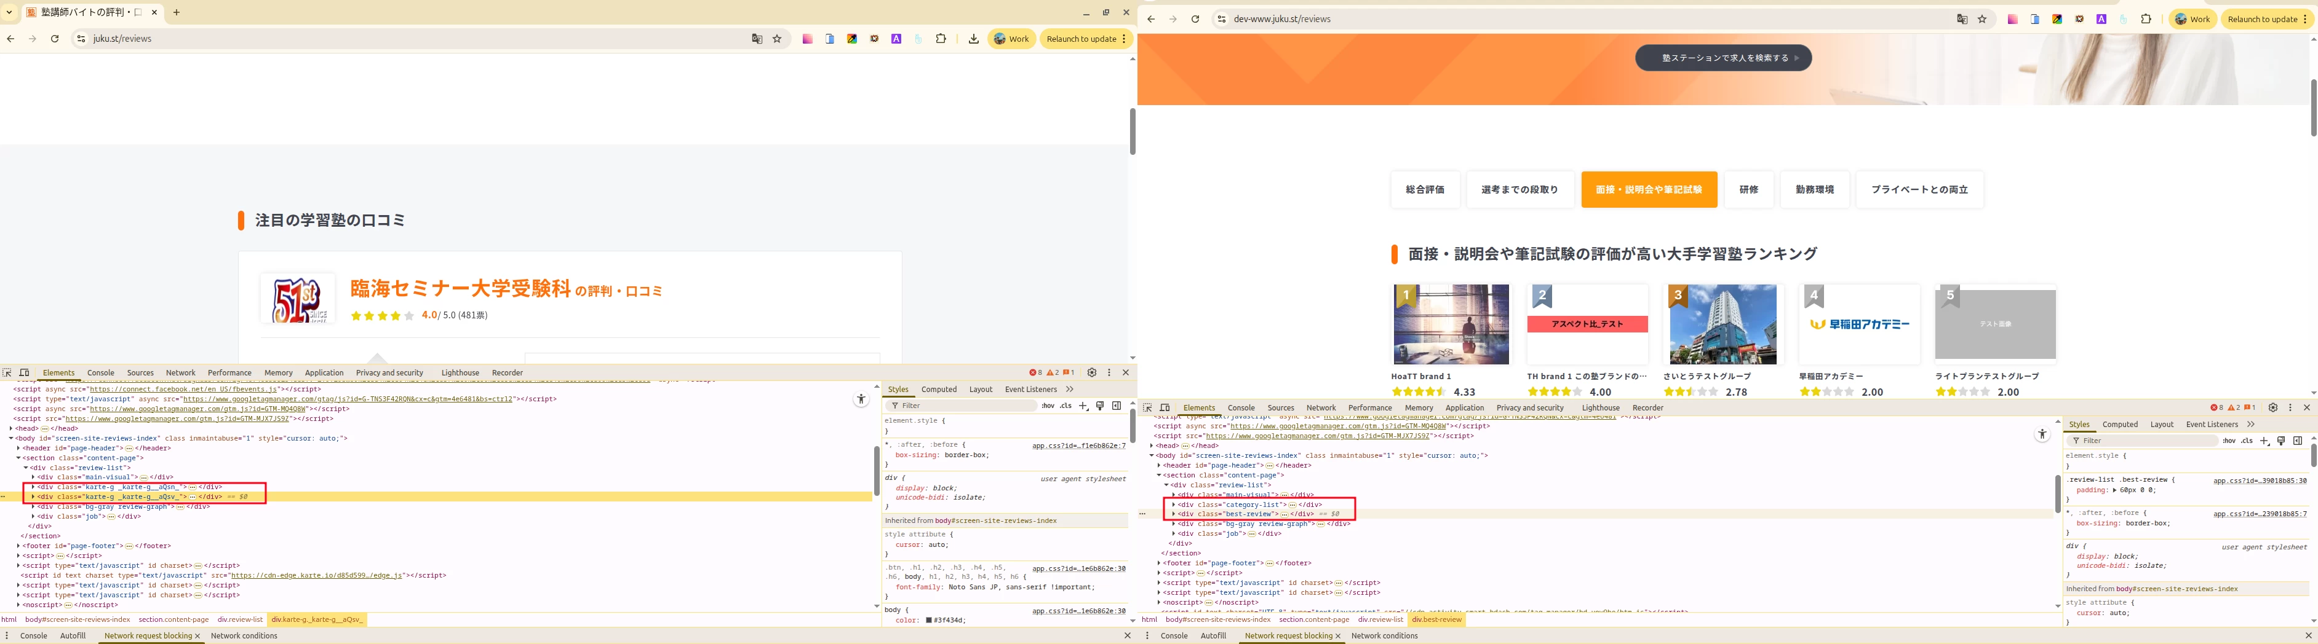Expand category-list div in right DOM tree
Screen dimensions: 2318x644
[1173, 505]
